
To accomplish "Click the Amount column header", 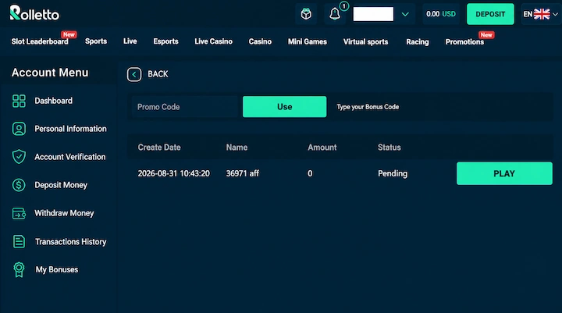I will point(322,148).
